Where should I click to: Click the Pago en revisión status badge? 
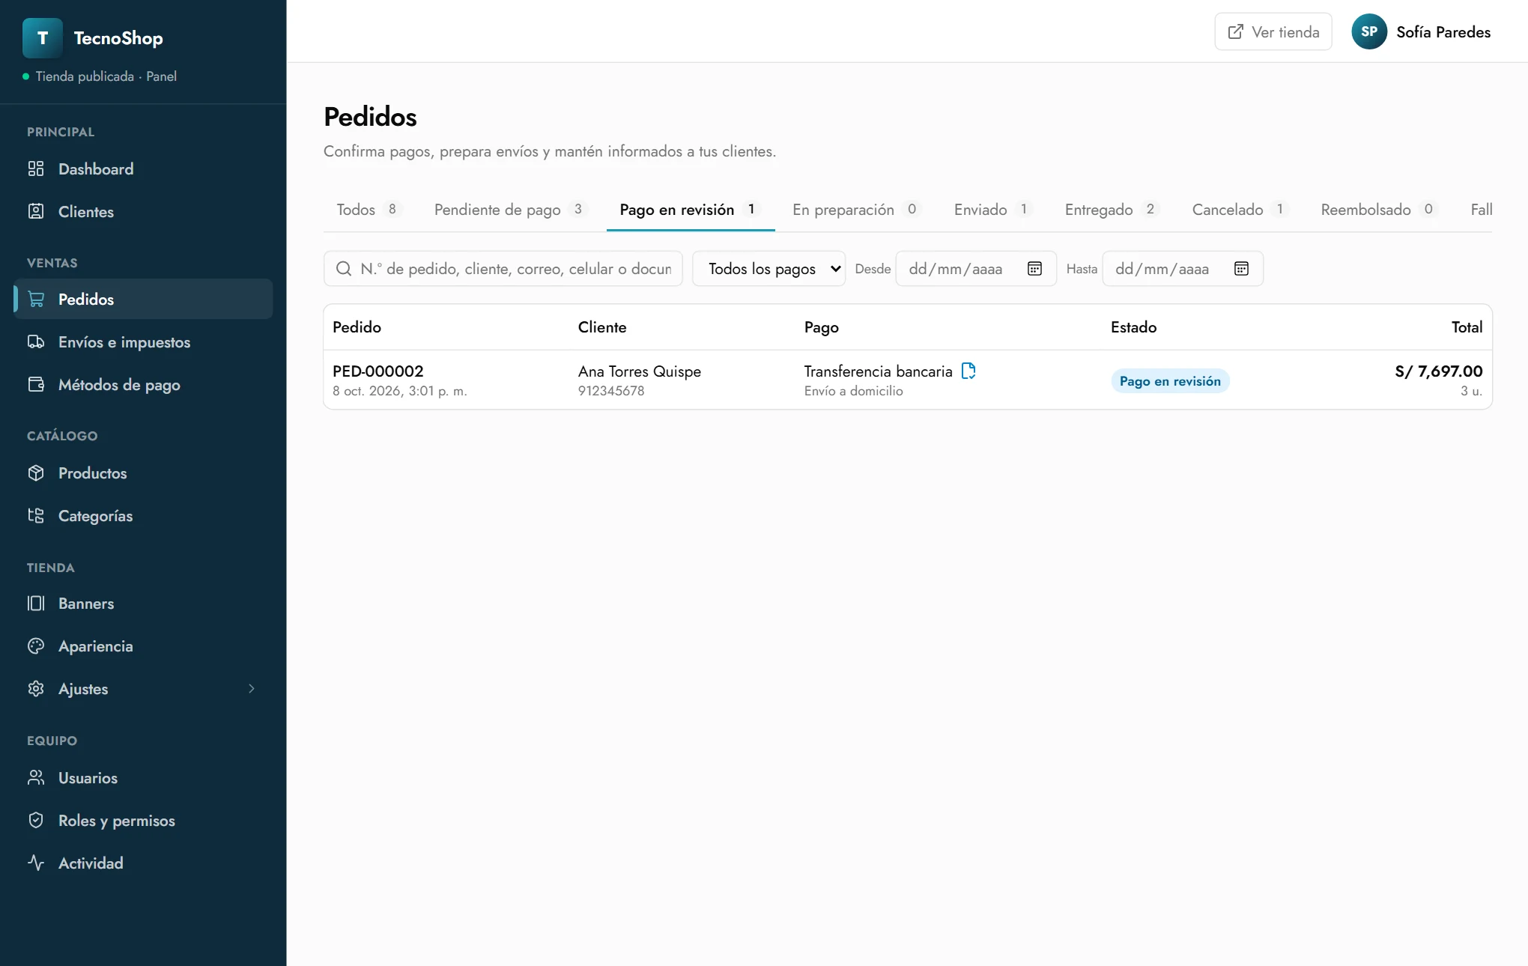(x=1170, y=380)
